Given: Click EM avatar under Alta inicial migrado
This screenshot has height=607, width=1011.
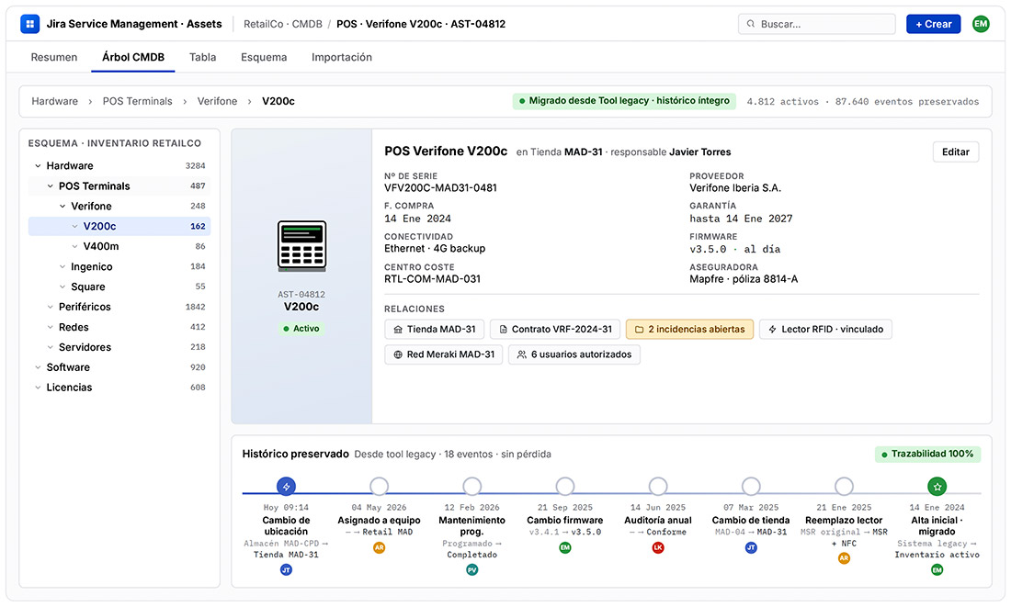Looking at the screenshot, I should coord(937,569).
